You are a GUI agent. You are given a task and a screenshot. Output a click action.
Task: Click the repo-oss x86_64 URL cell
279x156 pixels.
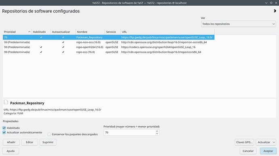point(161,52)
